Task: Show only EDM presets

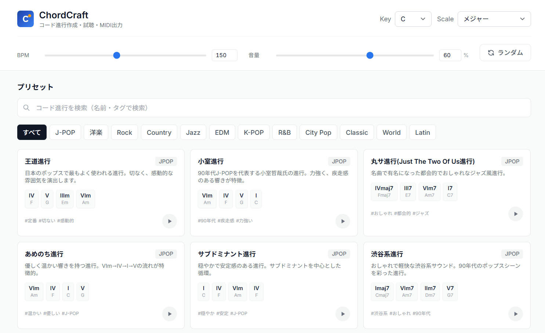Action: 222,133
